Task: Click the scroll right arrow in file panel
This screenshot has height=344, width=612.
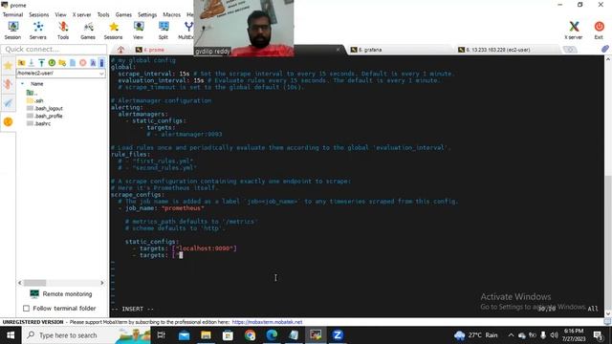Action: click(x=102, y=283)
